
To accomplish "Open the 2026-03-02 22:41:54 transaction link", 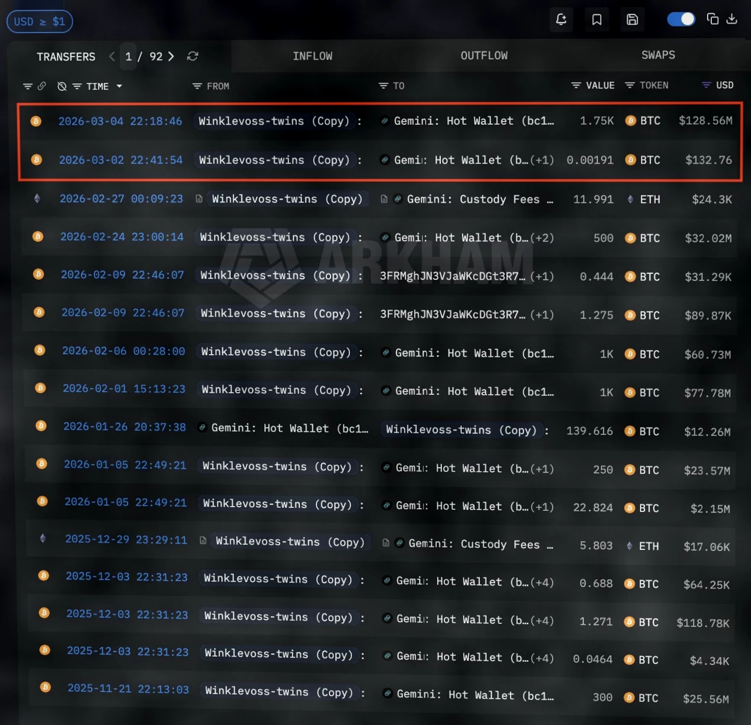I will (x=121, y=160).
